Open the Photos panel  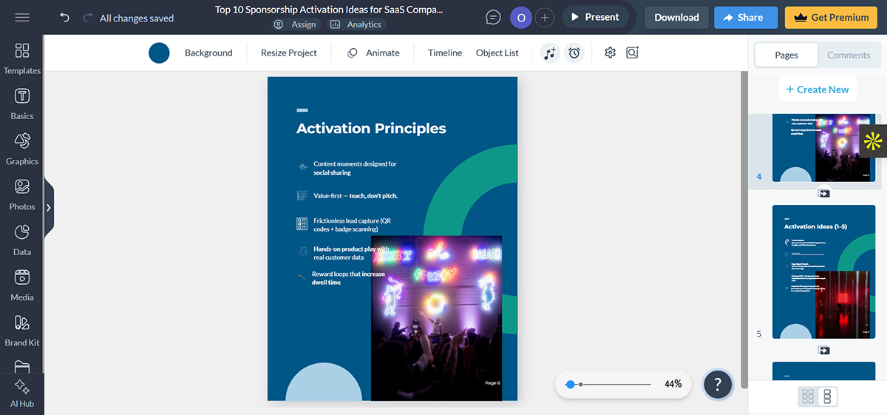(22, 195)
